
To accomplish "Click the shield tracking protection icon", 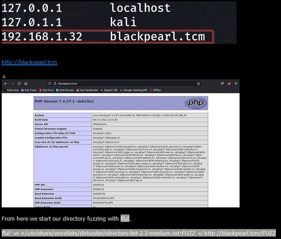I will click(50, 84).
